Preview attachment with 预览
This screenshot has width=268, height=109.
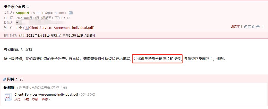click(x=18, y=99)
